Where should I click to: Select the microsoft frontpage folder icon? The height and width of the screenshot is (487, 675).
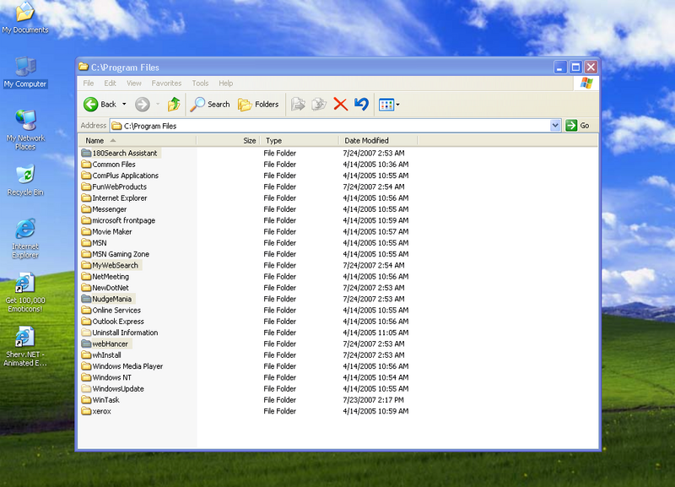(86, 220)
